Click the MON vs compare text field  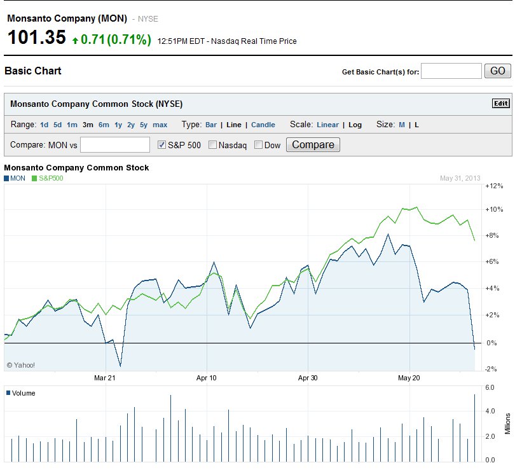[x=115, y=144]
